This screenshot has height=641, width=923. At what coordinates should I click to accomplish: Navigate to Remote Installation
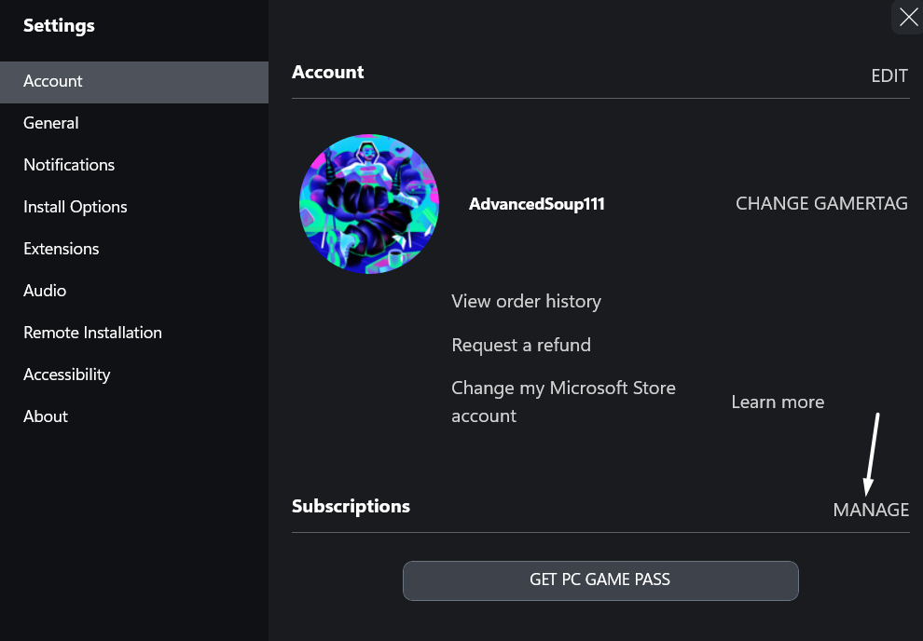92,333
